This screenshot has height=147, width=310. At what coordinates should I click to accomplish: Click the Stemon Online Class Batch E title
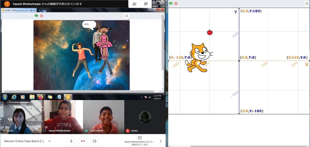[x=25, y=141]
